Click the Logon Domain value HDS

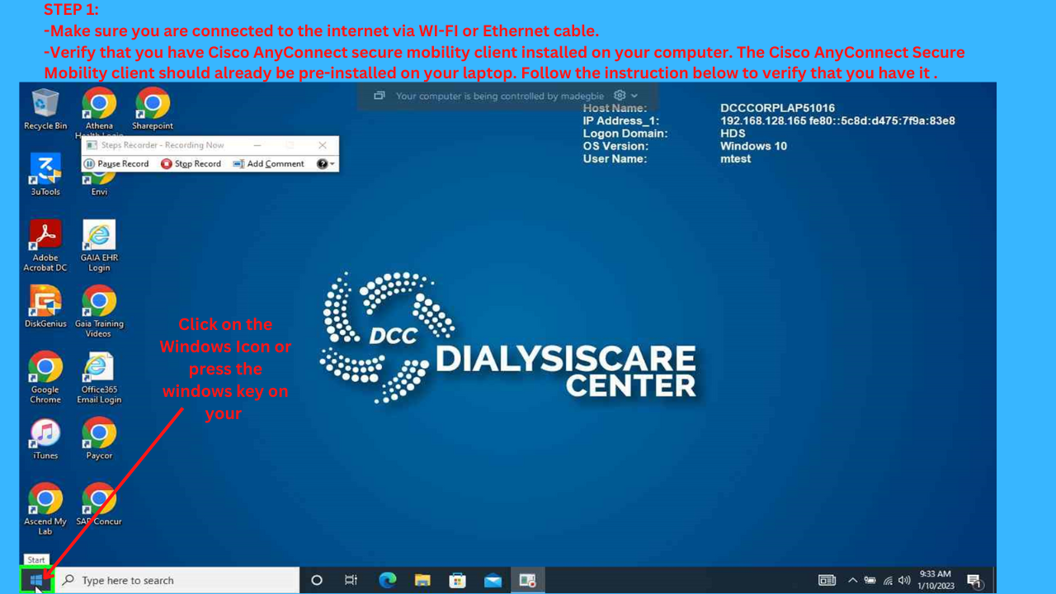tap(733, 133)
